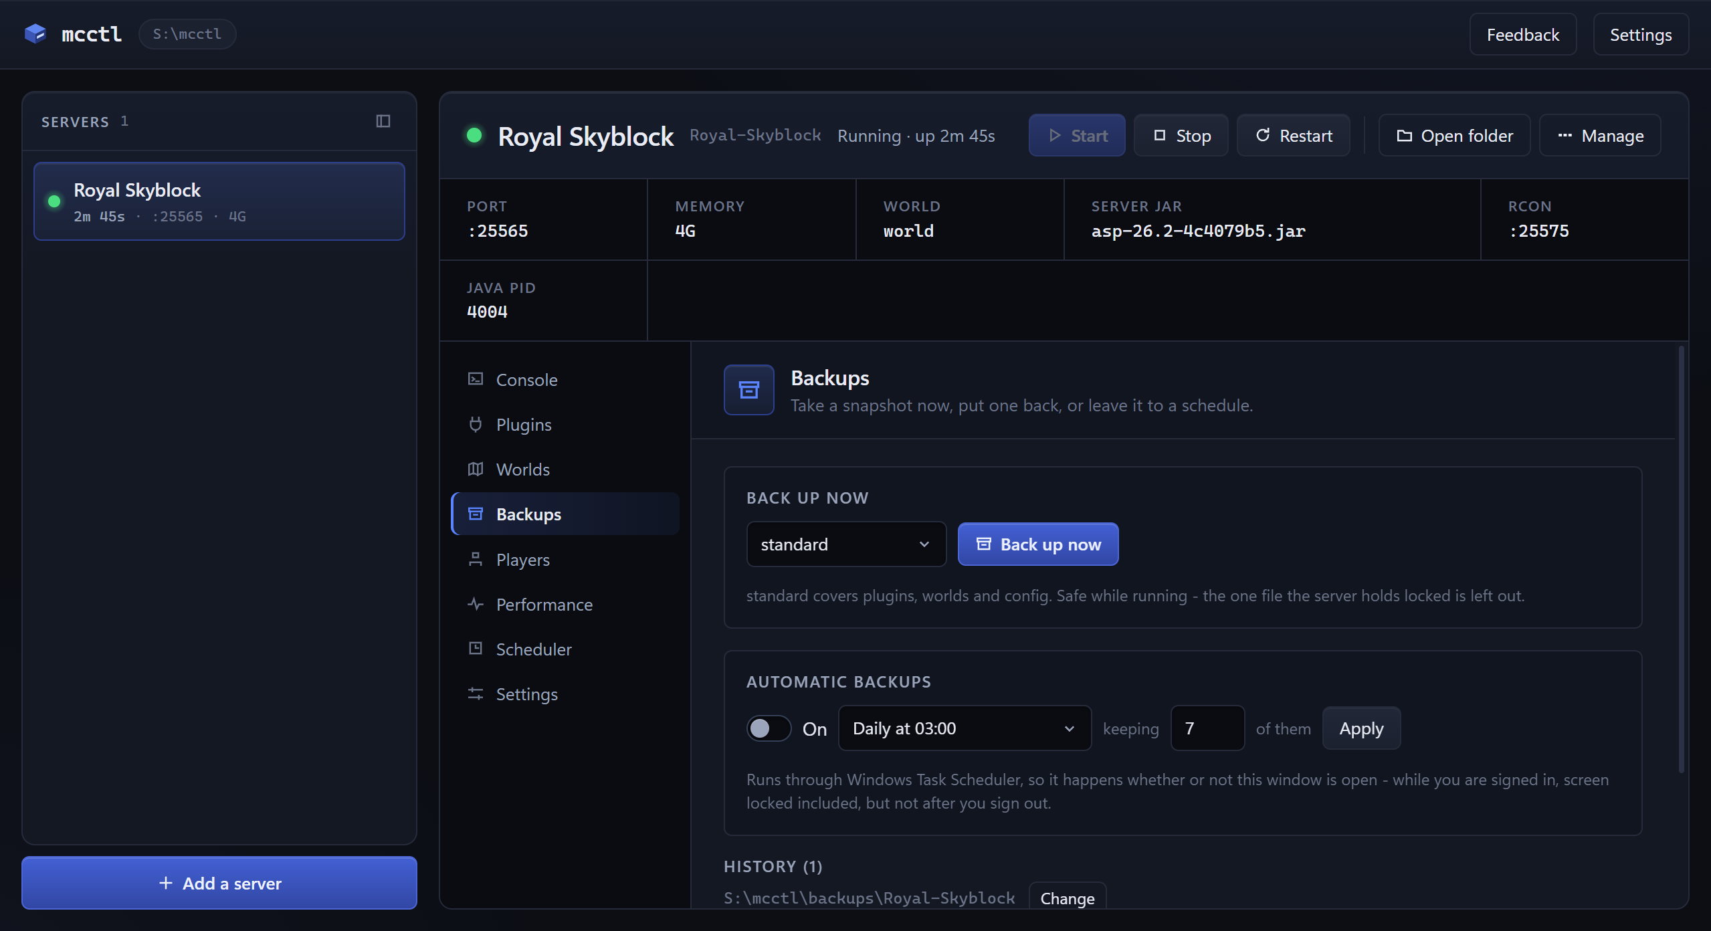Apply the automatic backup settings

(1361, 728)
